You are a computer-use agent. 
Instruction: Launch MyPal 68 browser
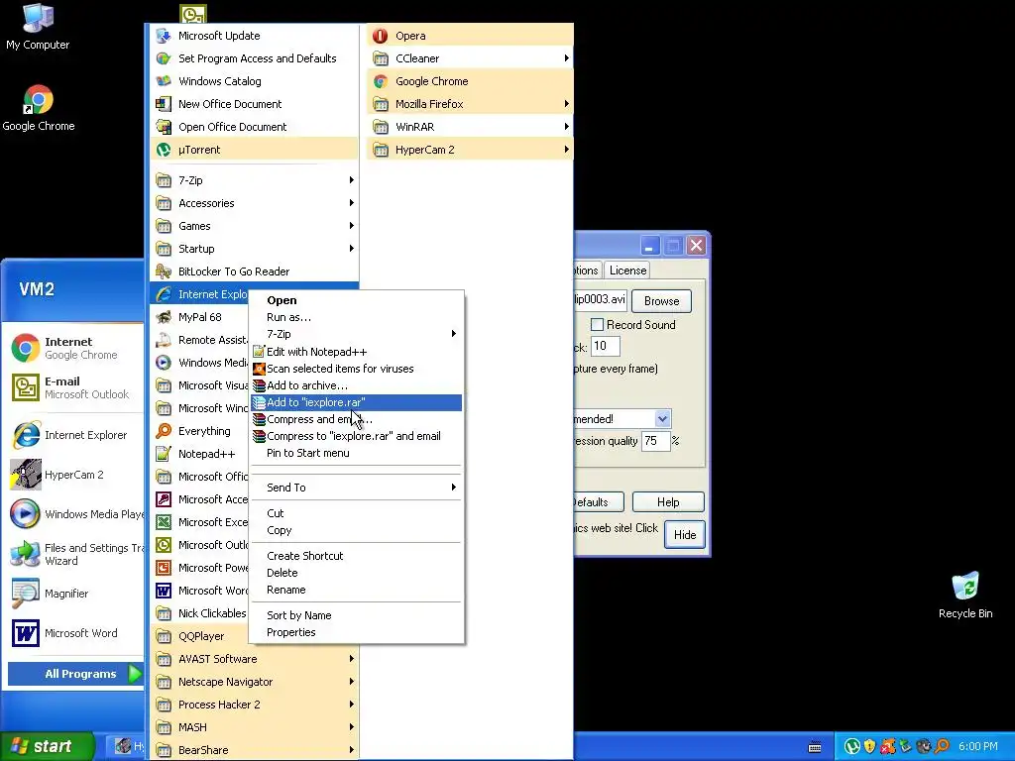click(199, 317)
